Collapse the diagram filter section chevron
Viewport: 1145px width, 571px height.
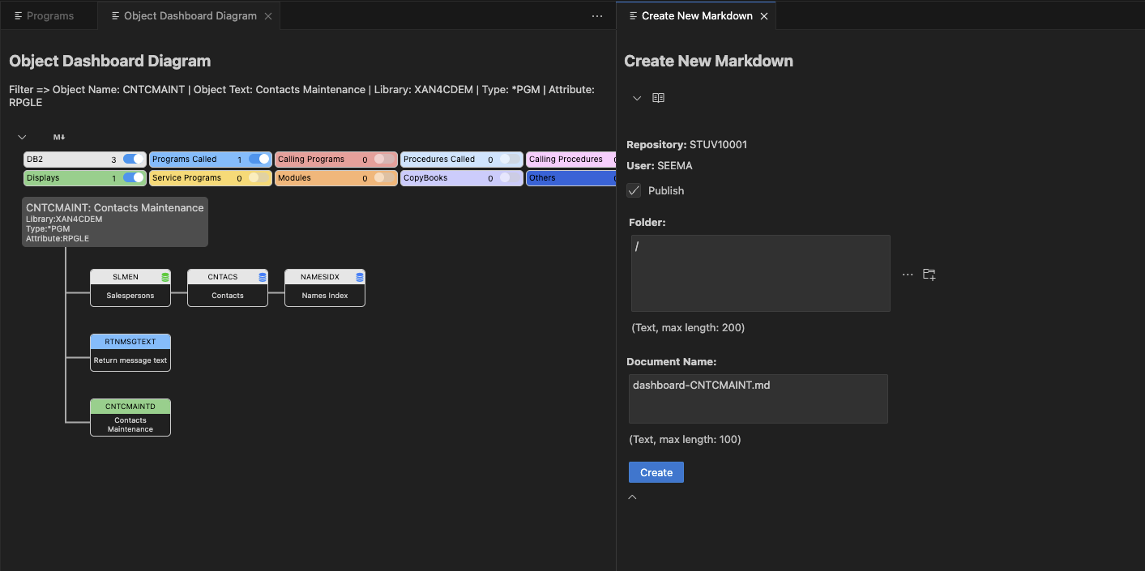tap(23, 138)
